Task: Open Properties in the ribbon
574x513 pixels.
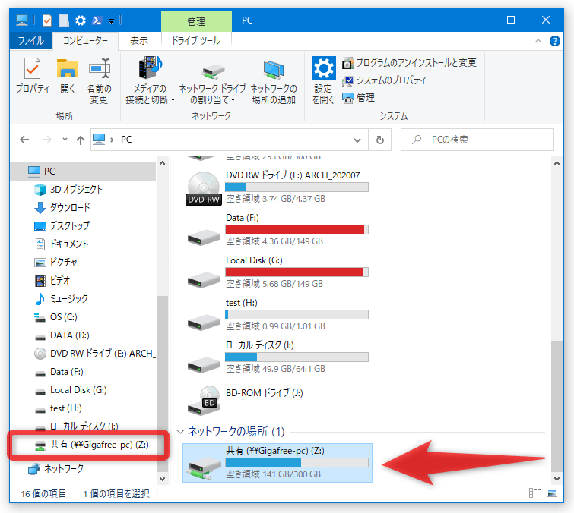Action: [x=33, y=76]
